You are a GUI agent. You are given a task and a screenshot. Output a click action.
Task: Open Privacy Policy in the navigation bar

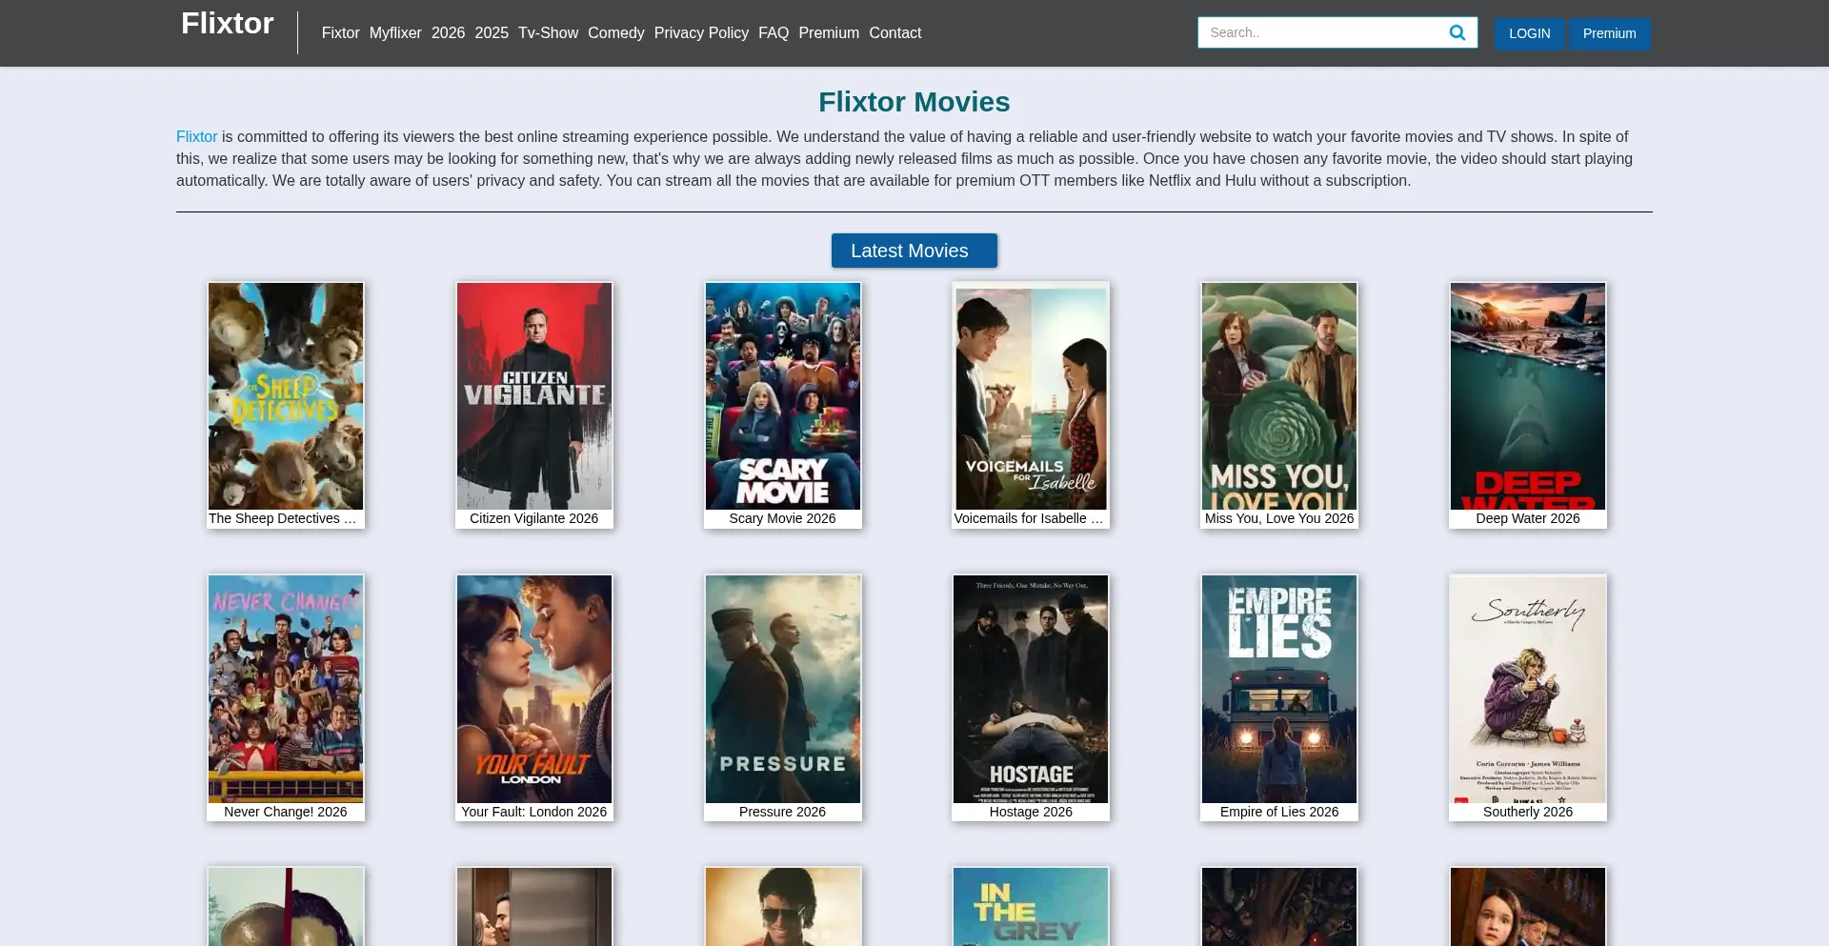(x=701, y=32)
